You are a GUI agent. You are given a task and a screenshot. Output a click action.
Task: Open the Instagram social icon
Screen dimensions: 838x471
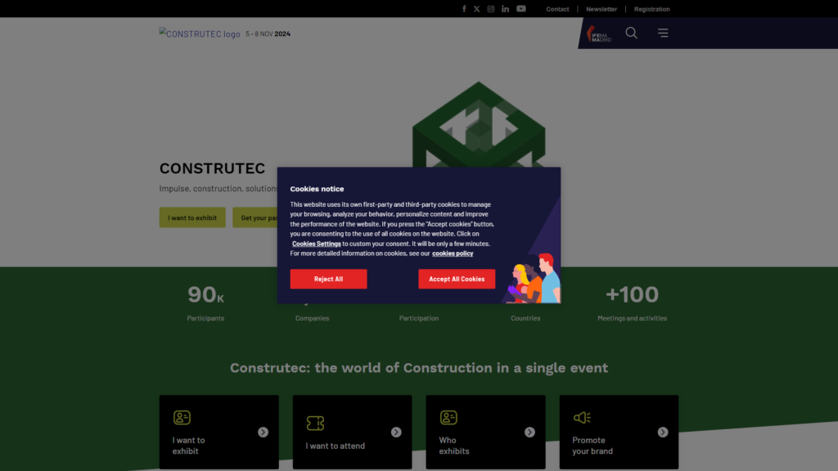click(491, 9)
